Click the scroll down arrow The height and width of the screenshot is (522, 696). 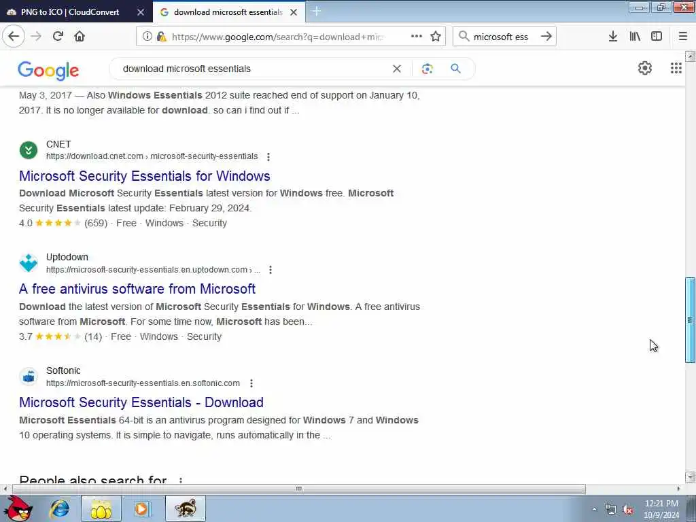pyautogui.click(x=691, y=477)
